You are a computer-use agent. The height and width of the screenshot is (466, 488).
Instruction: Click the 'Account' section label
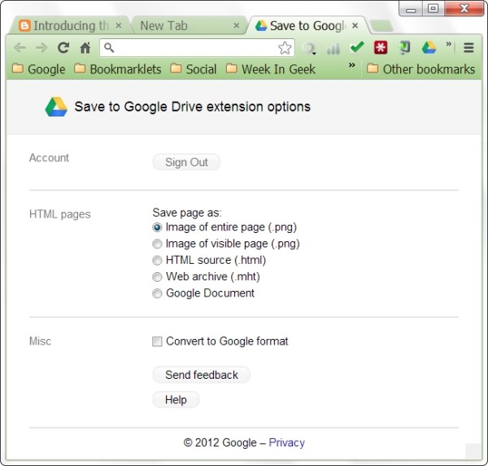pyautogui.click(x=49, y=158)
